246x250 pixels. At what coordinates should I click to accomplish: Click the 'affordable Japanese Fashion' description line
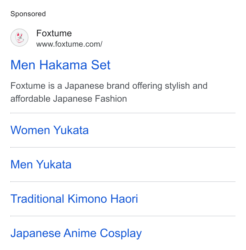coord(69,99)
